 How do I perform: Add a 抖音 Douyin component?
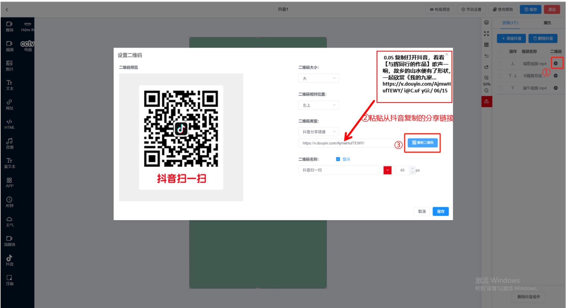pyautogui.click(x=9, y=260)
